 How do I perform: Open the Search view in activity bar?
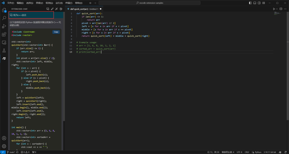[4, 18]
